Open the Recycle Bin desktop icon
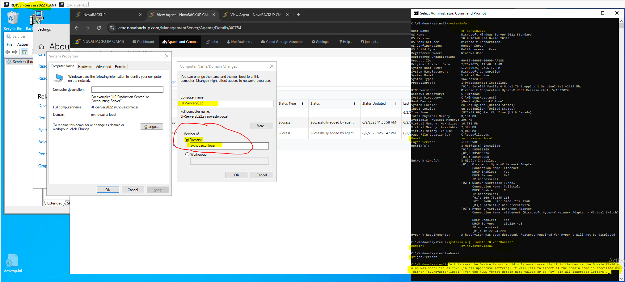Screen dimensions: 625x282 coord(13,20)
